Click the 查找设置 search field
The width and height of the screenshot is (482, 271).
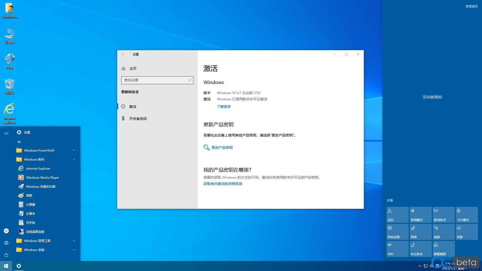pyautogui.click(x=157, y=80)
